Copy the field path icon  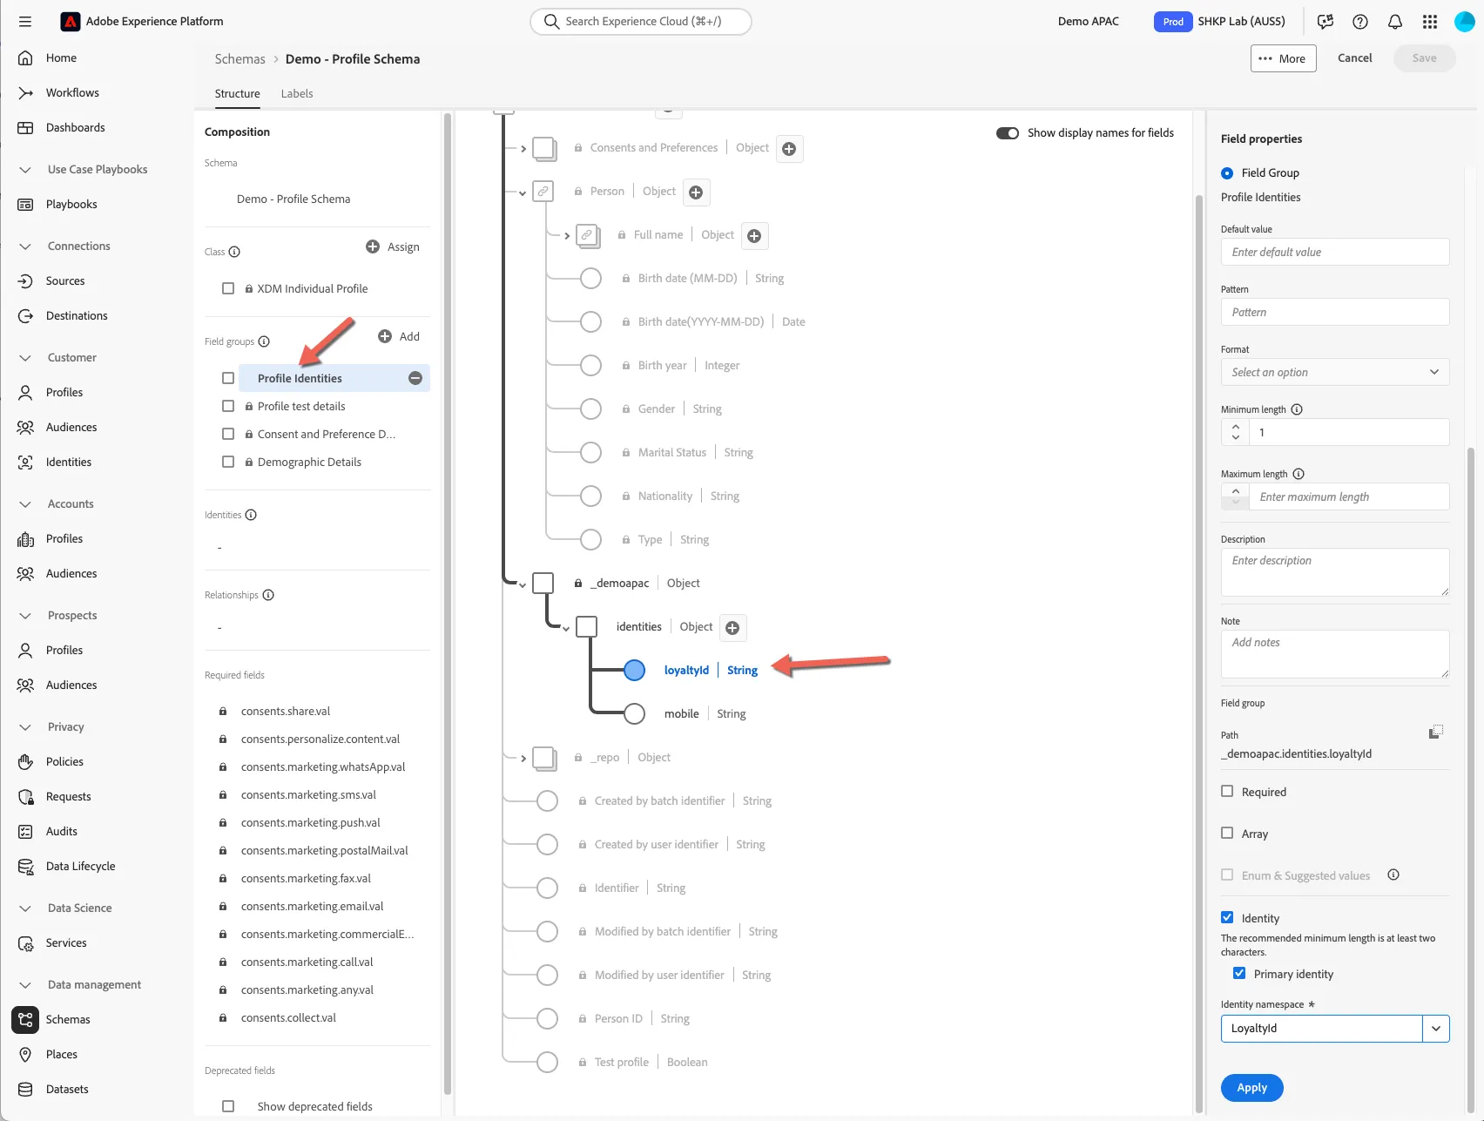coord(1436,733)
